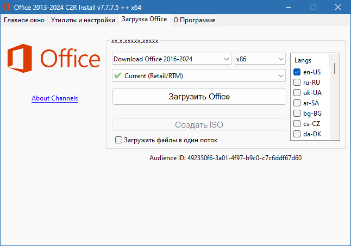Open the Current (Retail/RTM) channel dropdown
351x246 pixels.
199,75
